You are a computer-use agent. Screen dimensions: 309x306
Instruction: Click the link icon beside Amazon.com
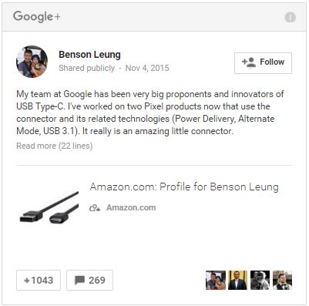[95, 207]
